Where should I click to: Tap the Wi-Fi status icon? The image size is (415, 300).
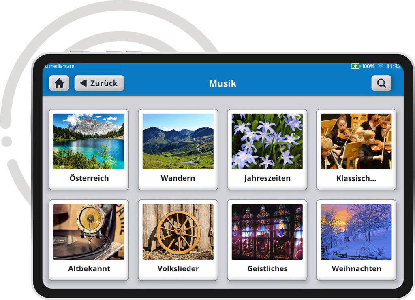380,66
